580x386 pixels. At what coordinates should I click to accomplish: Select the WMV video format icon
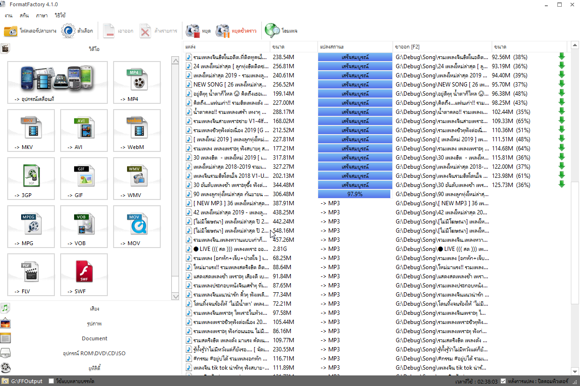[137, 178]
